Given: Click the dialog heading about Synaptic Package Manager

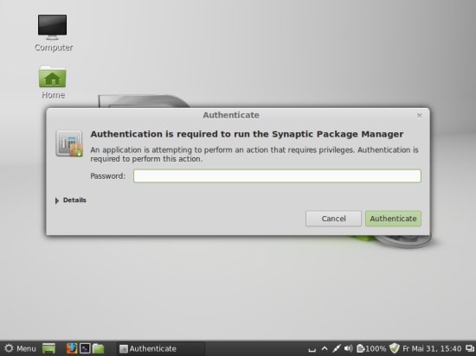Looking at the screenshot, I should 247,134.
